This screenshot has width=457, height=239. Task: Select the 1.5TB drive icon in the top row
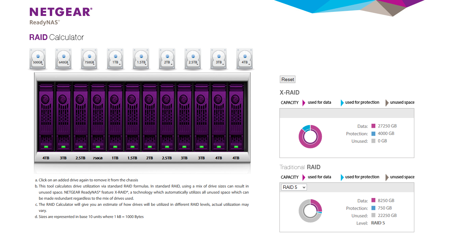pyautogui.click(x=141, y=59)
